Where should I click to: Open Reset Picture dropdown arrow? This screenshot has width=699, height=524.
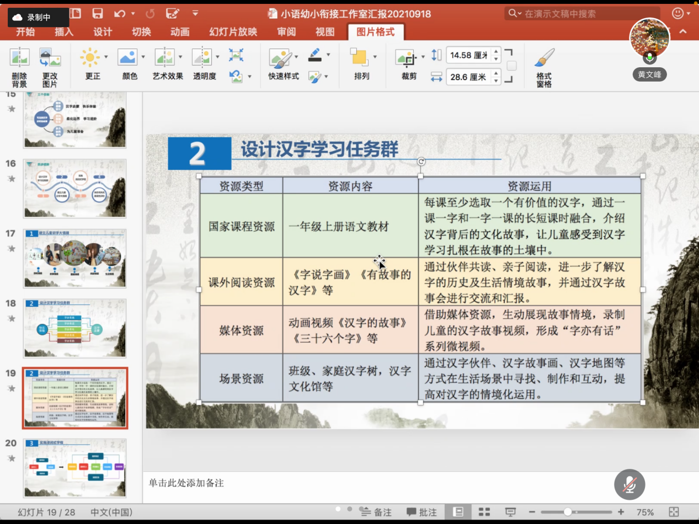[249, 77]
